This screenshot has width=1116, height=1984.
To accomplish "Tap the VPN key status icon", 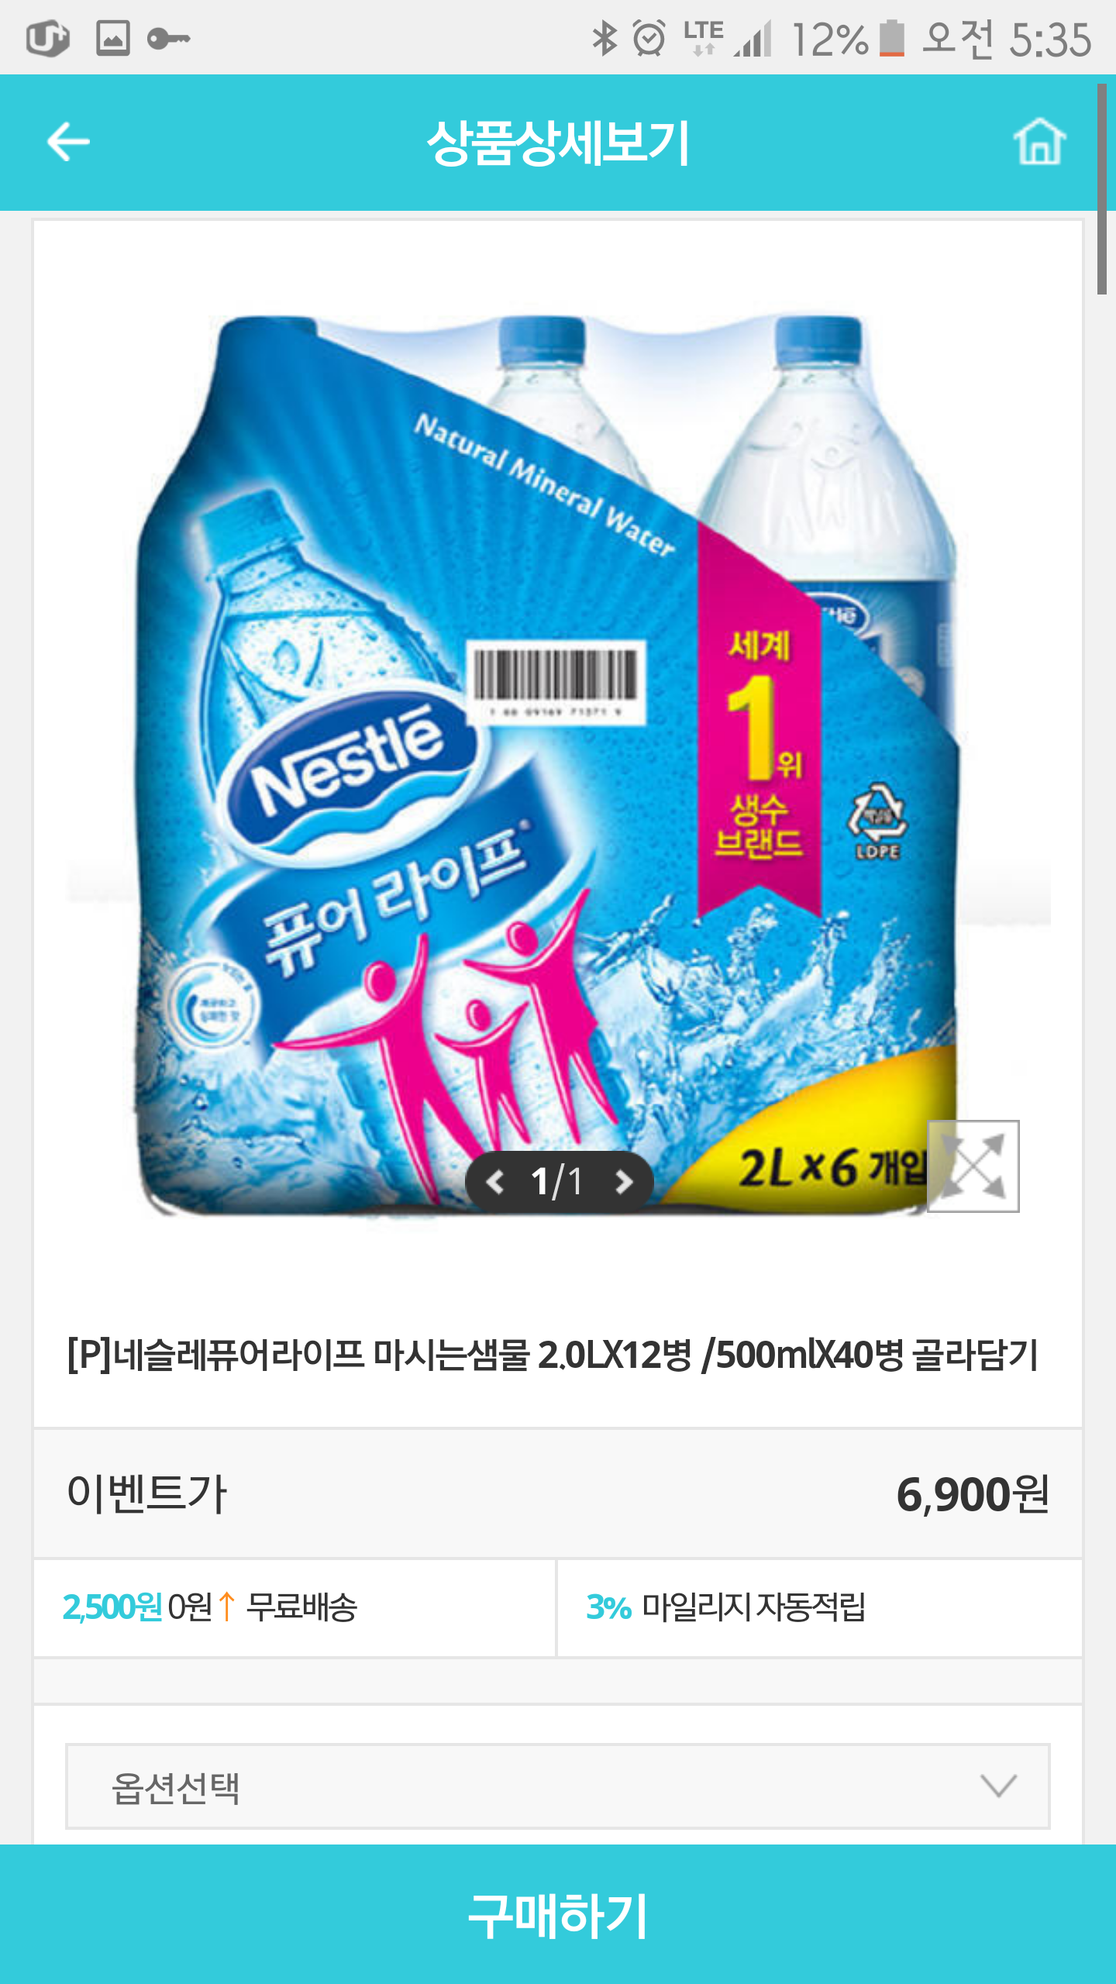I will point(168,38).
